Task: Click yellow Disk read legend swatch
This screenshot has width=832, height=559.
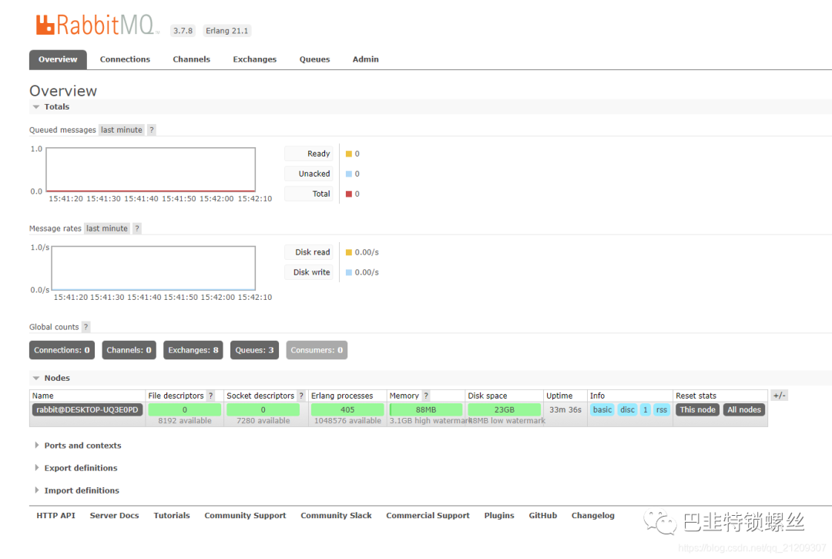Action: (349, 252)
